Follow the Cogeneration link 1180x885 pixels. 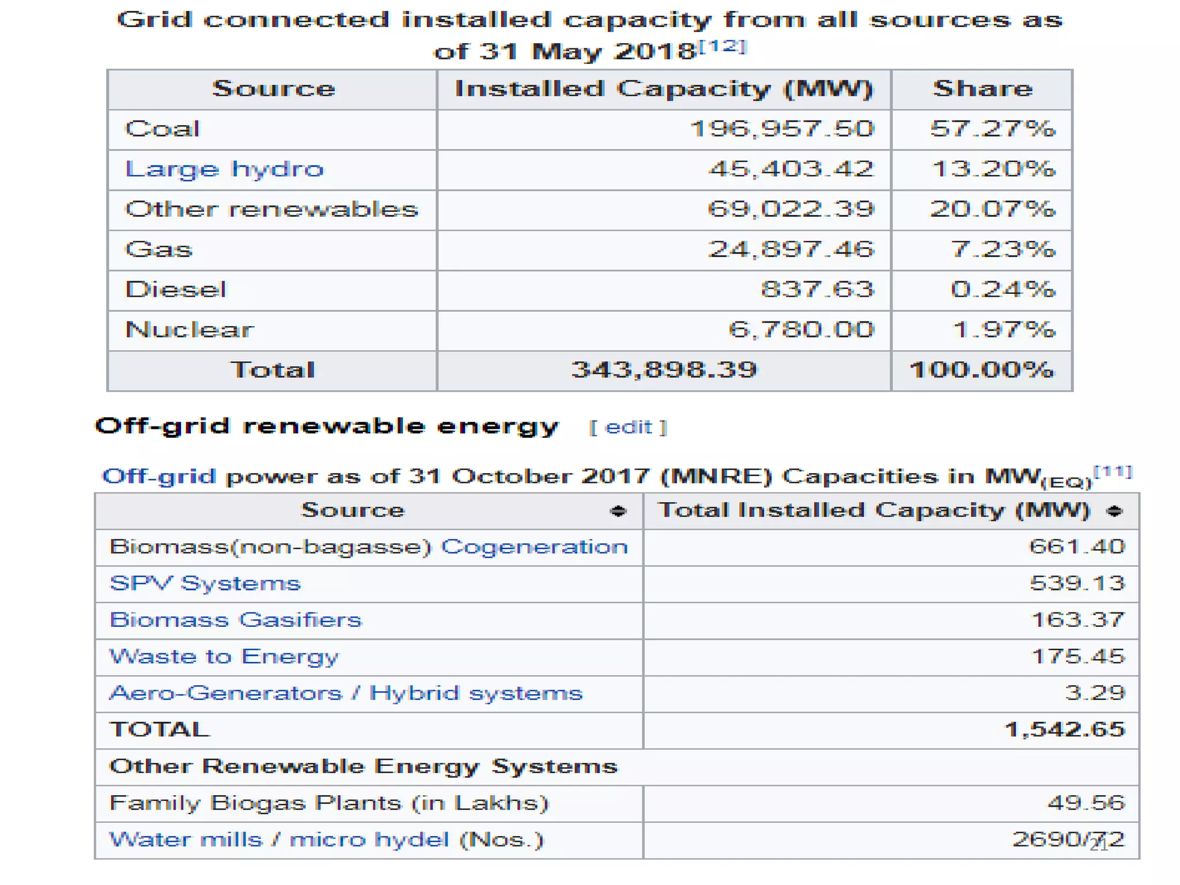click(x=534, y=547)
